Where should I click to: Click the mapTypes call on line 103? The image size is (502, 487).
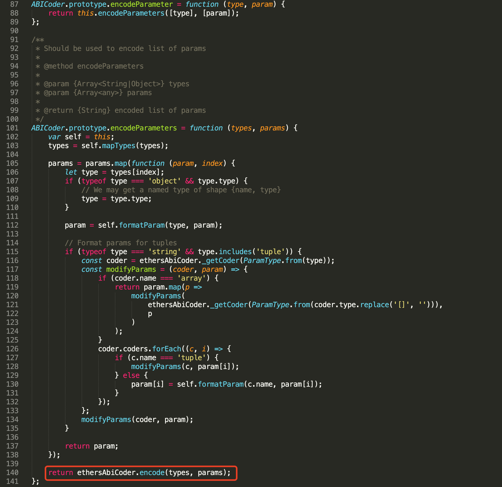click(x=118, y=146)
